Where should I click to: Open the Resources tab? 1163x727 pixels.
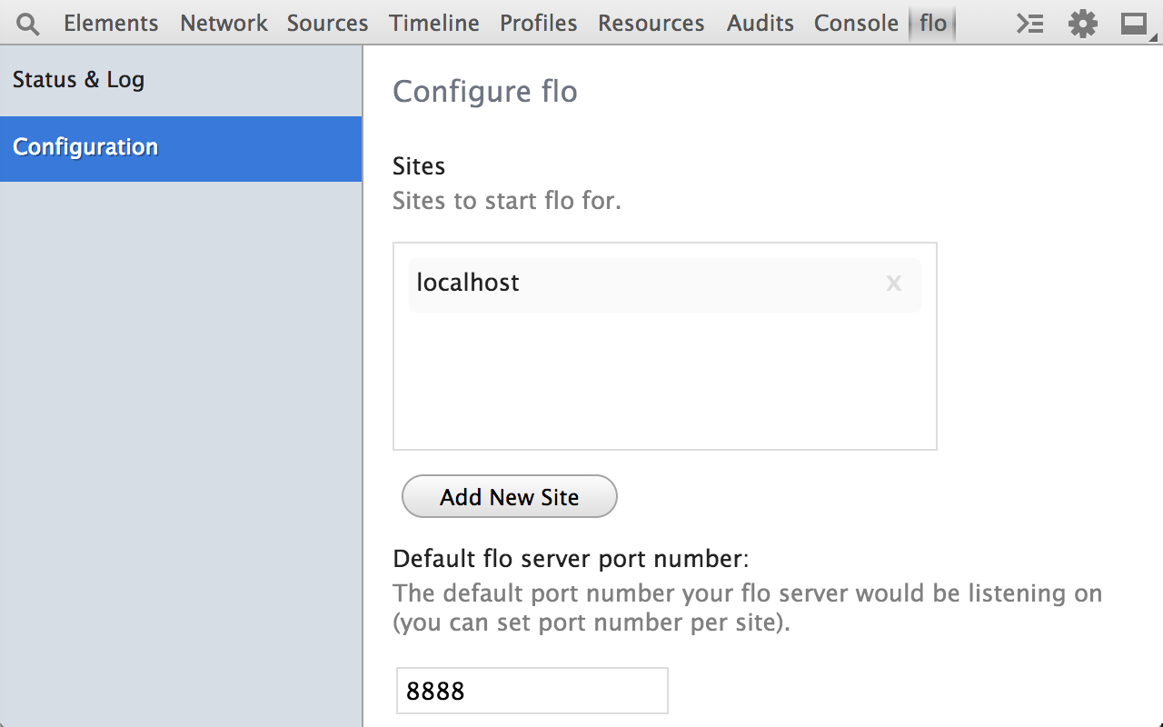pyautogui.click(x=651, y=24)
